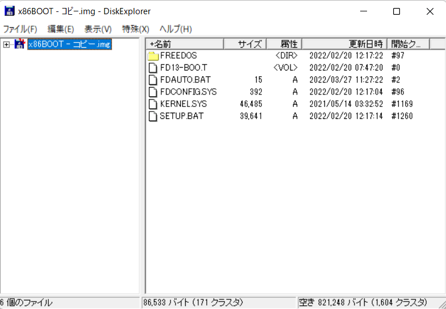Sort the list by 属性 column
446x309 pixels.
[284, 44]
